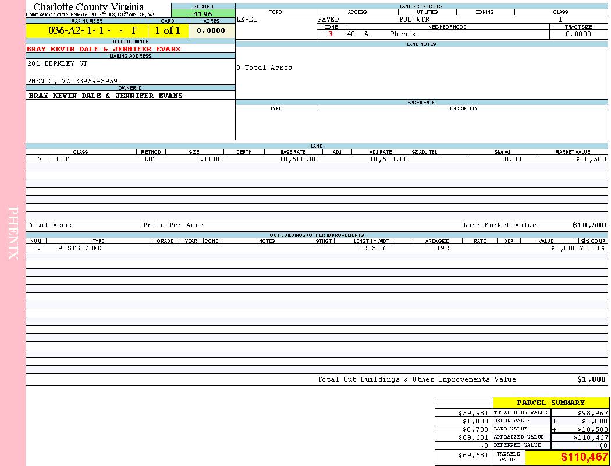Select the red zone number 3
This screenshot has height=466, width=611.
(331, 34)
